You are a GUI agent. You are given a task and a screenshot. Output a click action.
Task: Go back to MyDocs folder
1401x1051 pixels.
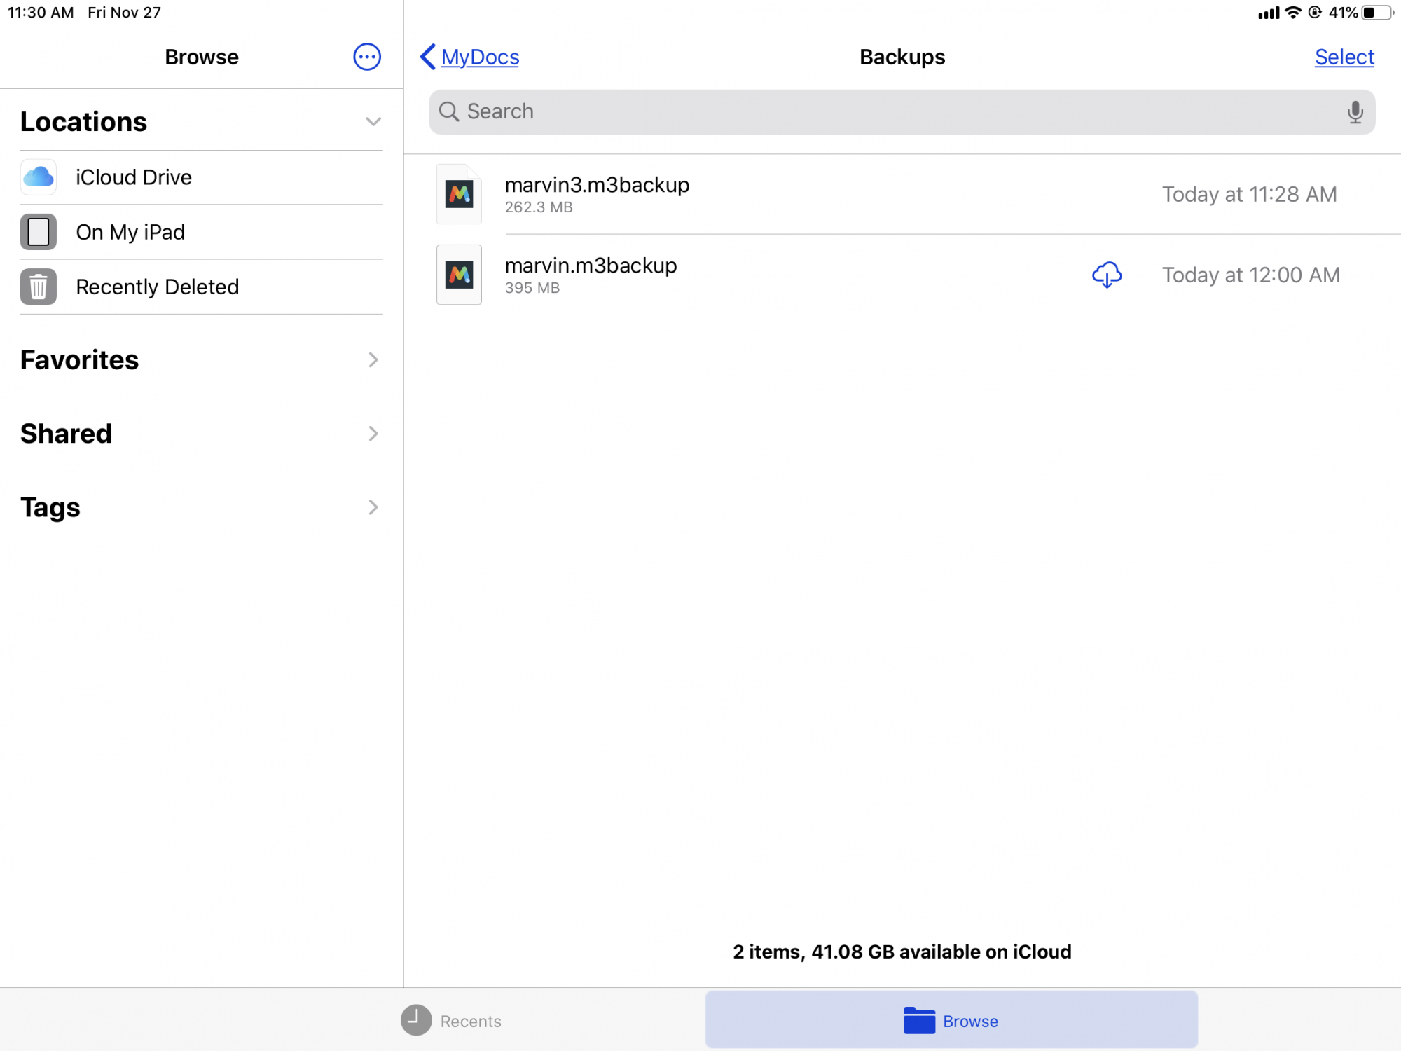tap(470, 57)
